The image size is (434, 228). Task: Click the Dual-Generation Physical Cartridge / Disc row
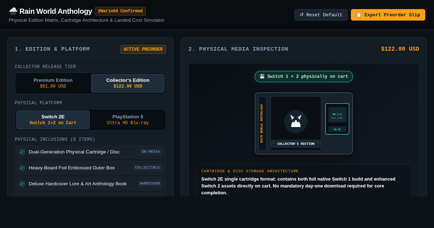pyautogui.click(x=90, y=152)
